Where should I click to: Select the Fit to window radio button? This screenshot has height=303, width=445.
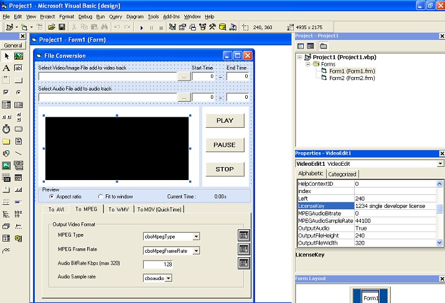tap(101, 196)
